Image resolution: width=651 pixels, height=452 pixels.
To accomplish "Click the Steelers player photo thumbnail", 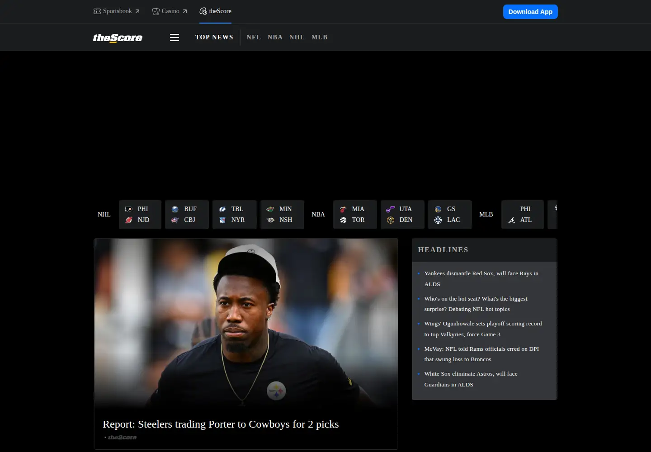I will tap(246, 324).
